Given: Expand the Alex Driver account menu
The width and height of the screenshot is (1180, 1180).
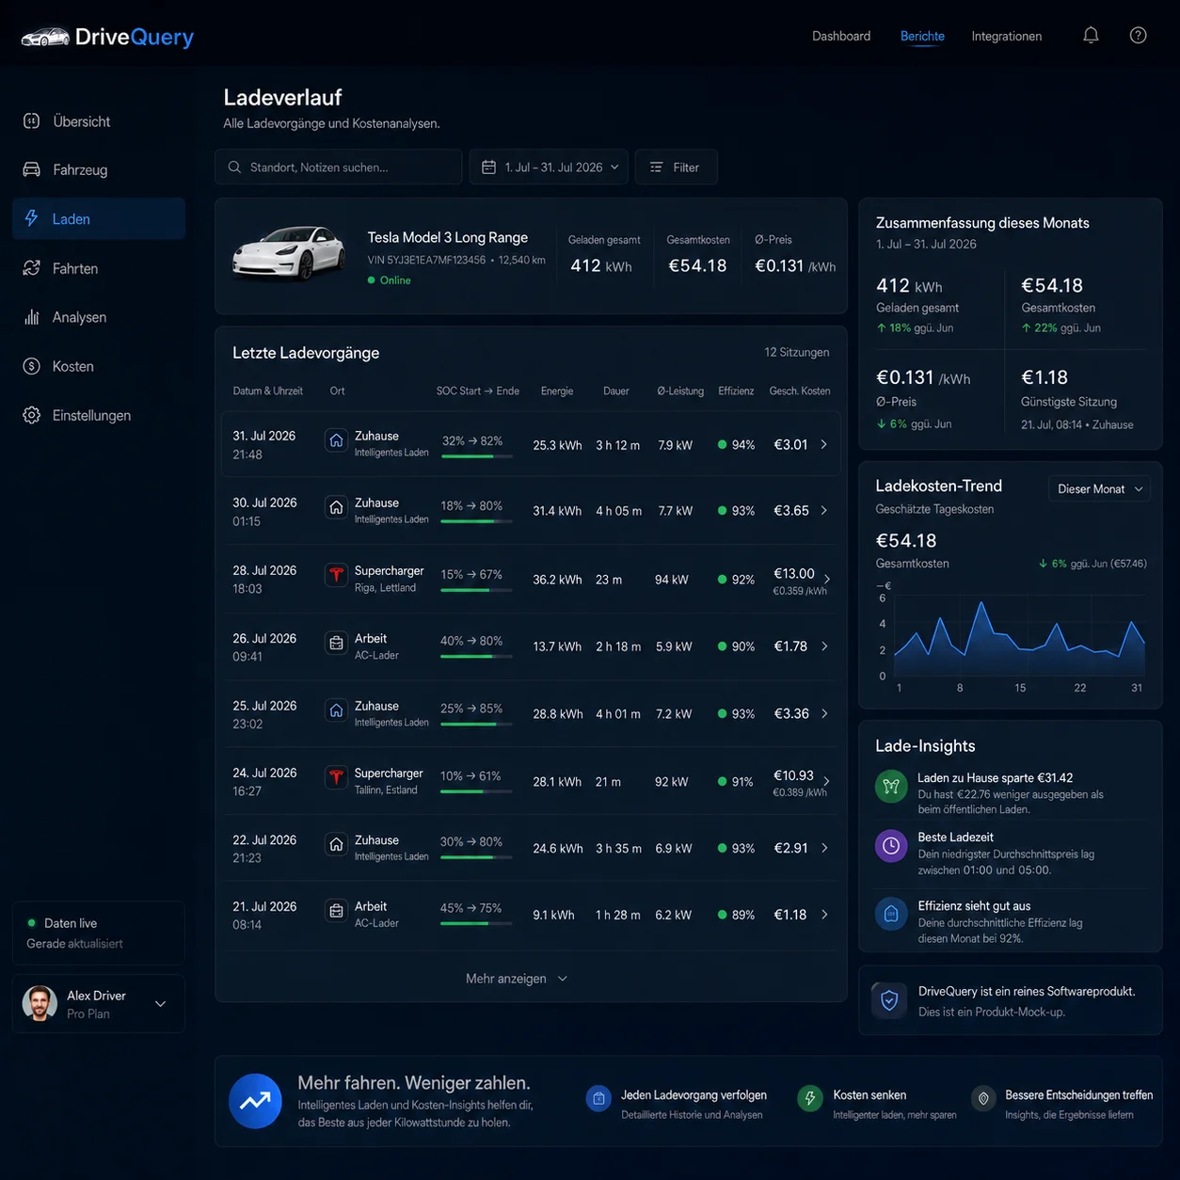Looking at the screenshot, I should pos(160,1004).
